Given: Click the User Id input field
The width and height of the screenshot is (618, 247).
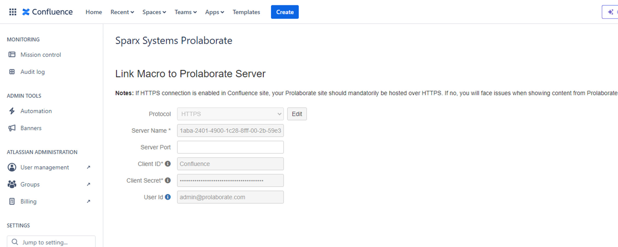Looking at the screenshot, I should point(230,197).
